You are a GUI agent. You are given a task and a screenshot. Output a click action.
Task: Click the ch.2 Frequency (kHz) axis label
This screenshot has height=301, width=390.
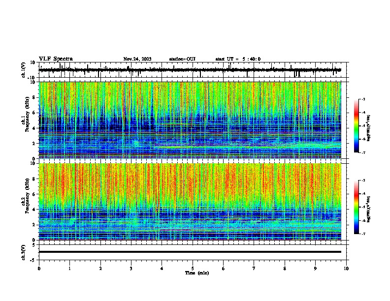(x=26, y=196)
